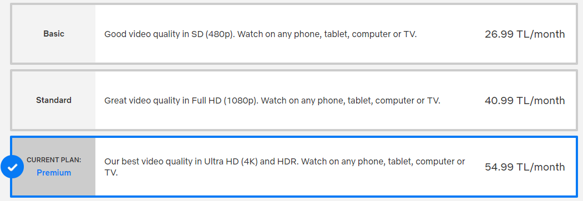The image size is (583, 201).
Task: Click the 26.99 TL/month price
Action: (x=525, y=34)
